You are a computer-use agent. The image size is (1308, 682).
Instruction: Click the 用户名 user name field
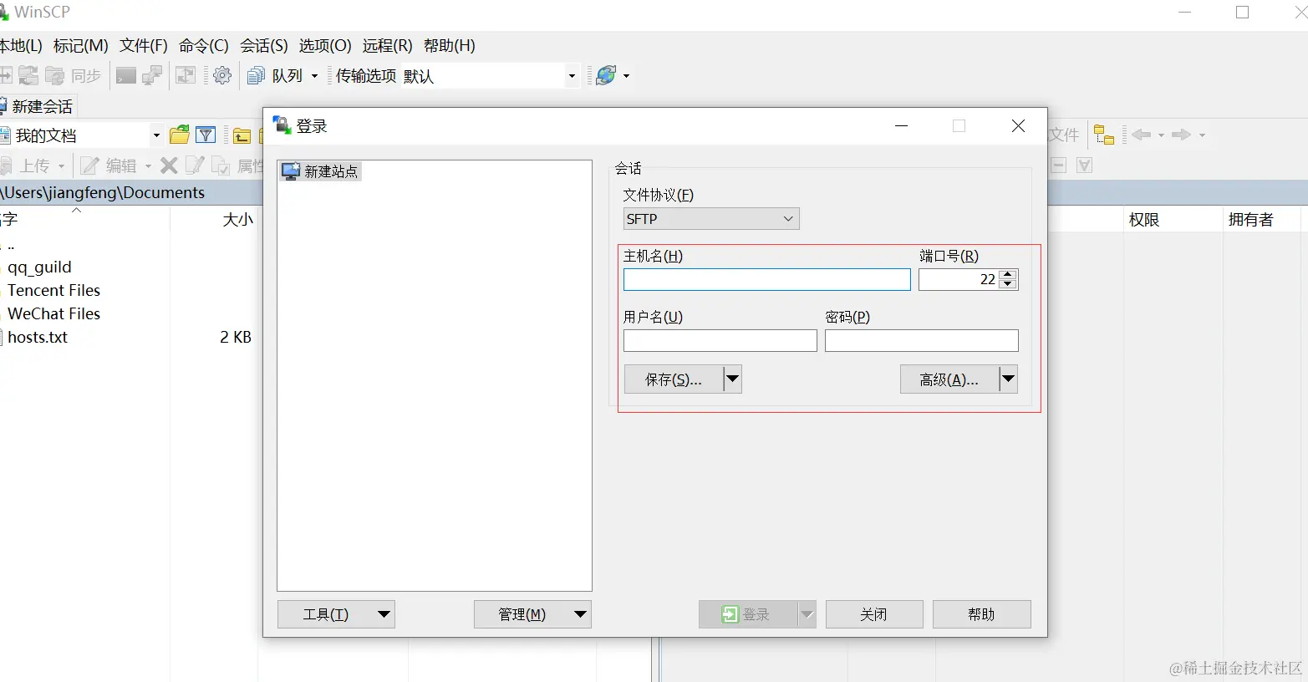tap(720, 340)
